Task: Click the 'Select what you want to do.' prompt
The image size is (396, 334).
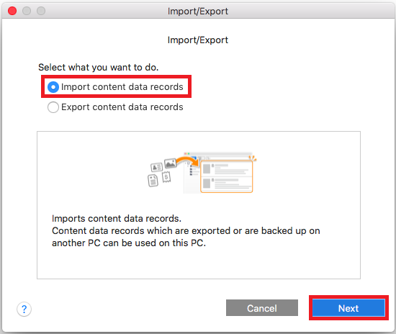Action: click(98, 68)
